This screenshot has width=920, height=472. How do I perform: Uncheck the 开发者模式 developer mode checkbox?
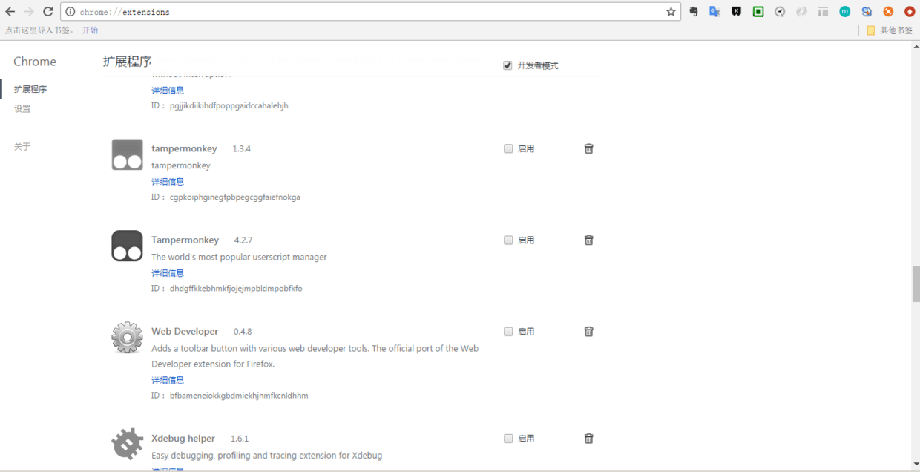[x=507, y=65]
